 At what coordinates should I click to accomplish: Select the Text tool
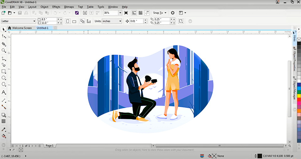(4, 93)
